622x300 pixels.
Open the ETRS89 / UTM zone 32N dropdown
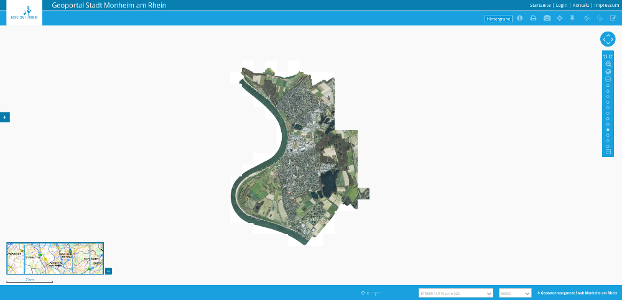click(x=456, y=293)
